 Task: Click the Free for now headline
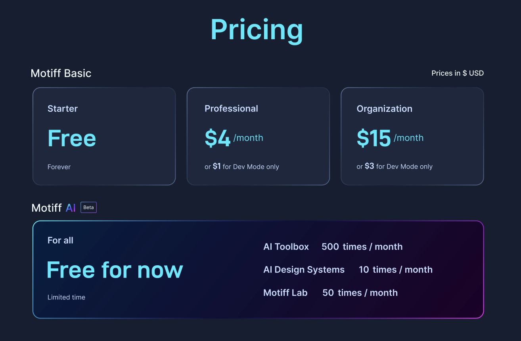tap(115, 270)
